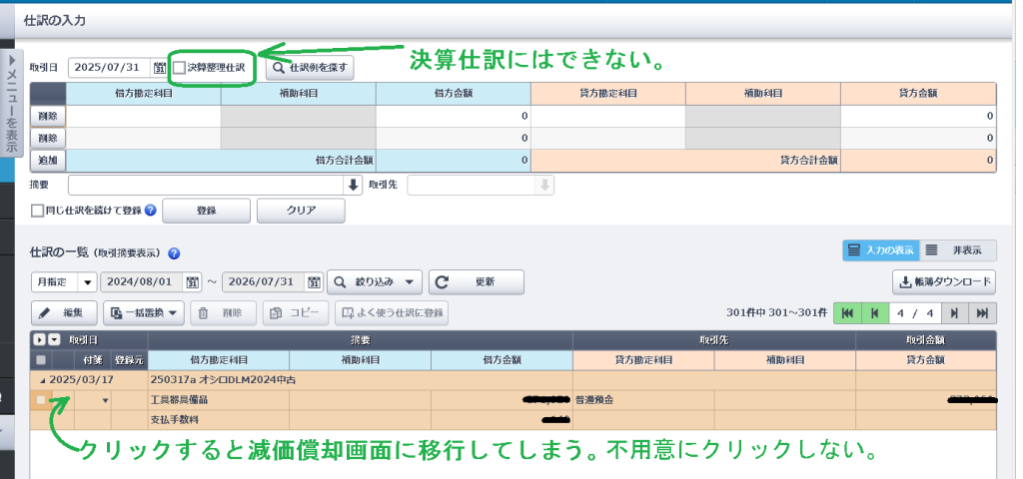Click the 帳簿ダウンロード button
The height and width of the screenshot is (479, 1023).
(x=943, y=282)
